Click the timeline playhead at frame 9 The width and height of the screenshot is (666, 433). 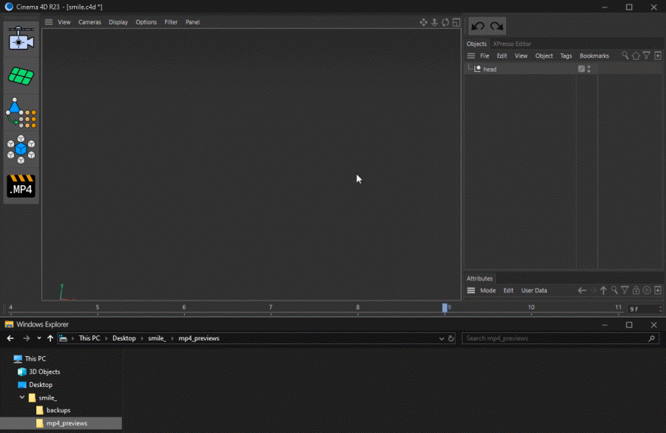pos(445,308)
